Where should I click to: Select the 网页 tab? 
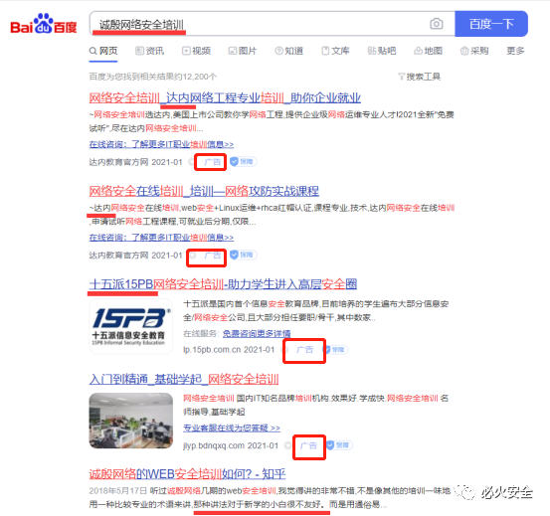103,51
